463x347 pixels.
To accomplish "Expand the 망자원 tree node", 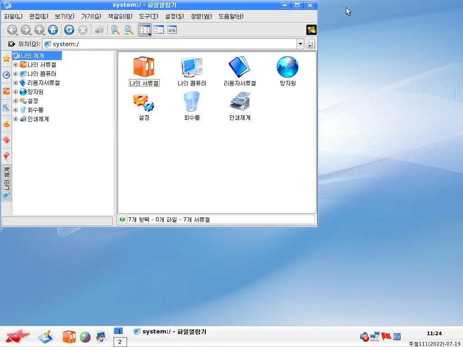I will [16, 92].
